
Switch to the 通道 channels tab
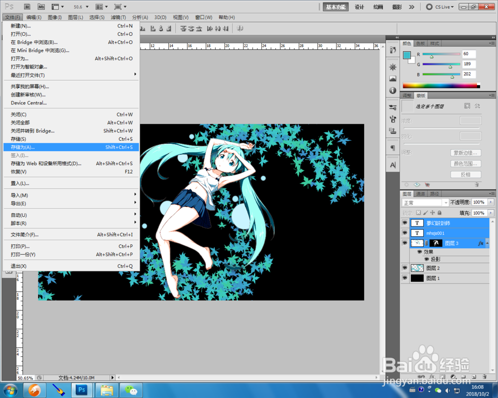(x=420, y=194)
